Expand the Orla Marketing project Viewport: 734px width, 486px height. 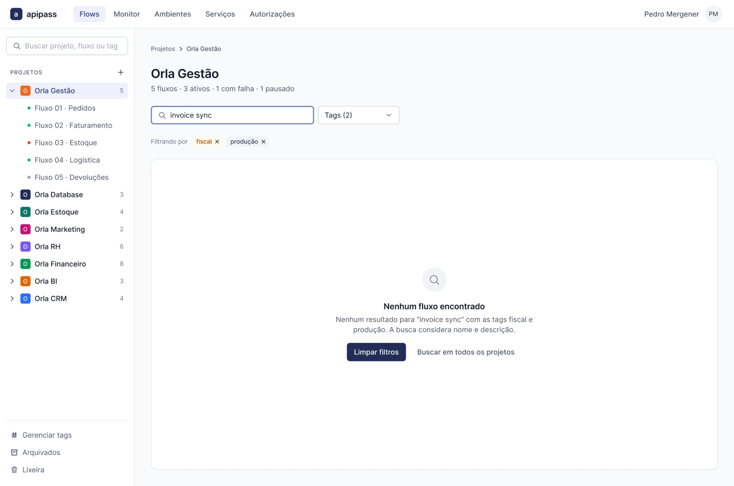click(12, 229)
